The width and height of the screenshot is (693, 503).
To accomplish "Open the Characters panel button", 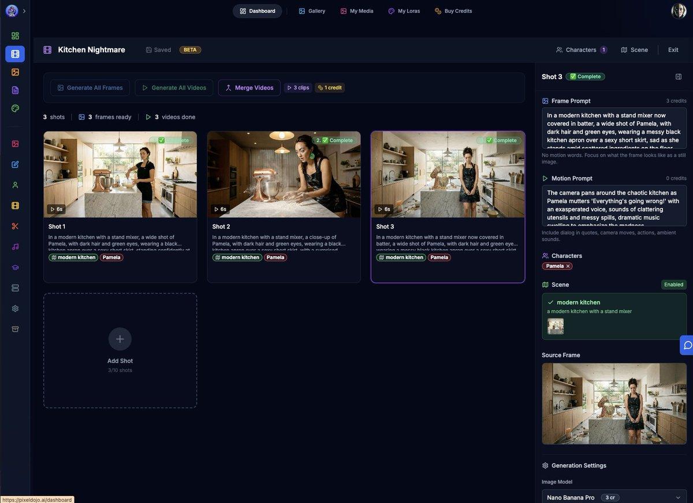I will (x=582, y=50).
